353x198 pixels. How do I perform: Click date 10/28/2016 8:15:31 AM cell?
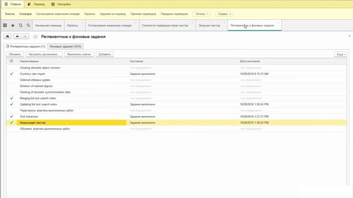tap(254, 74)
